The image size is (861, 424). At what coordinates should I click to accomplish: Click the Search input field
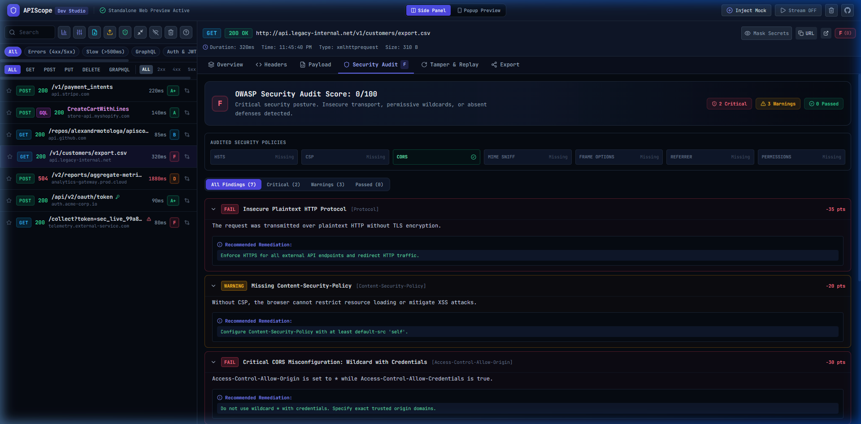pos(30,32)
